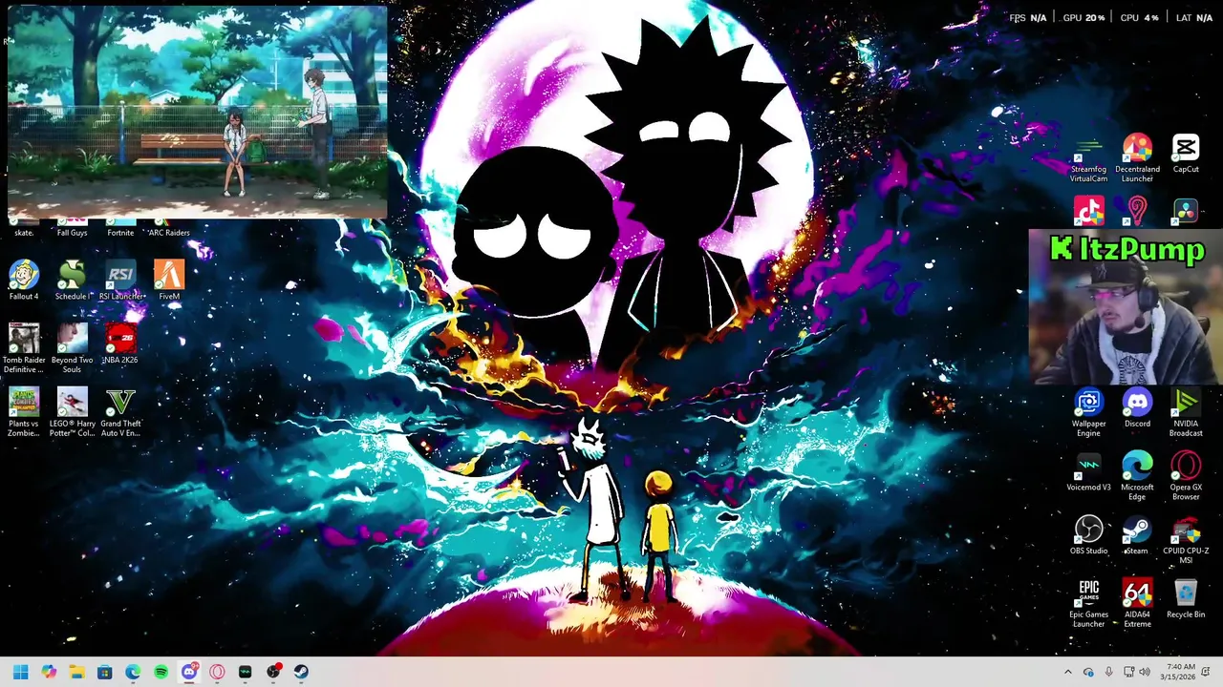
Task: Open the notification bell icon
Action: pos(1208,672)
